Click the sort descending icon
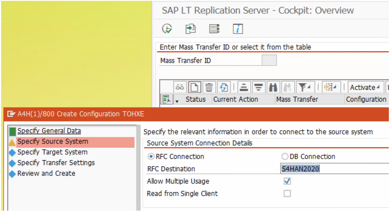 [x=258, y=87]
